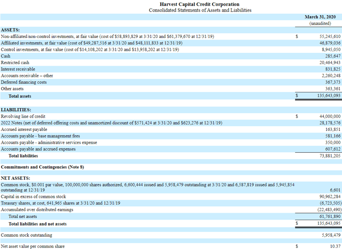Click the value 367,373

pyautogui.click(x=333, y=82)
